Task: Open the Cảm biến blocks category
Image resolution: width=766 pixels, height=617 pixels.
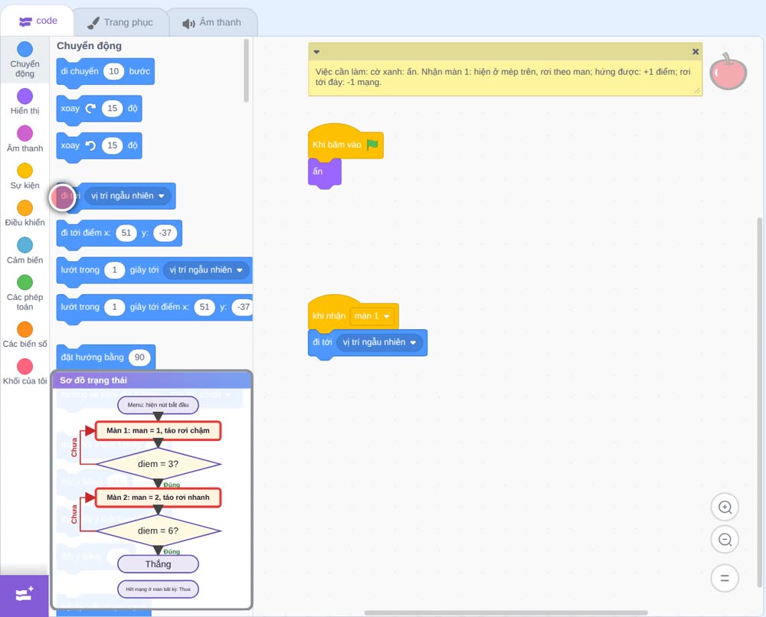Action: coord(25,251)
